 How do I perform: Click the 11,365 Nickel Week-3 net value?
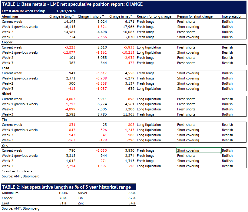[x=127, y=114]
